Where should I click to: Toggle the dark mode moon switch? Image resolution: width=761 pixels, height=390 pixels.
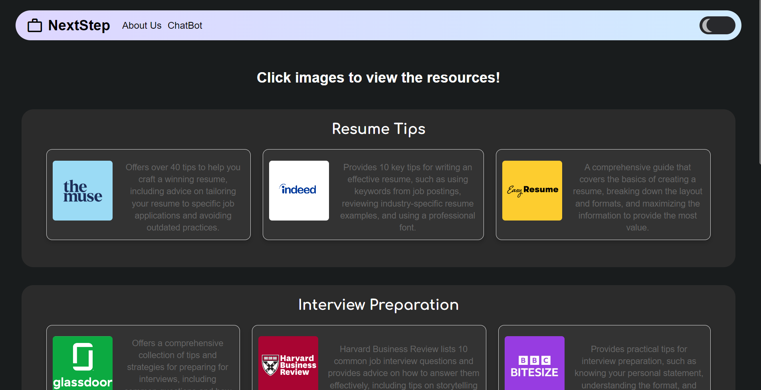[x=717, y=26]
